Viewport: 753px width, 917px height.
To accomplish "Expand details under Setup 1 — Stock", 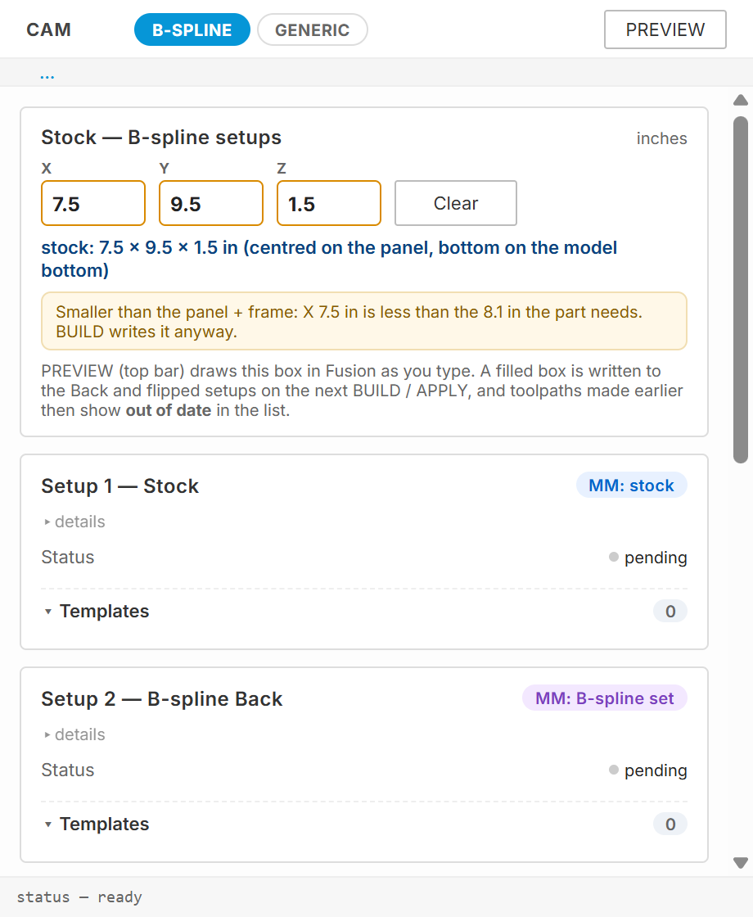I will pos(74,521).
